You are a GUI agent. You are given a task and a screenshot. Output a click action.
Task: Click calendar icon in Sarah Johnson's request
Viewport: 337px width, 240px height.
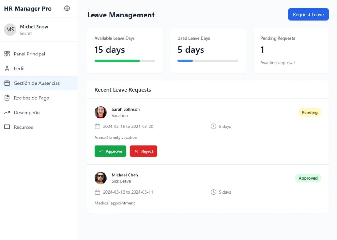click(97, 127)
